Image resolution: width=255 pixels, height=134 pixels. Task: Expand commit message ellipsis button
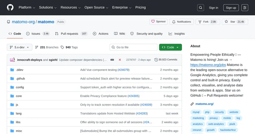pyautogui.click(x=112, y=60)
